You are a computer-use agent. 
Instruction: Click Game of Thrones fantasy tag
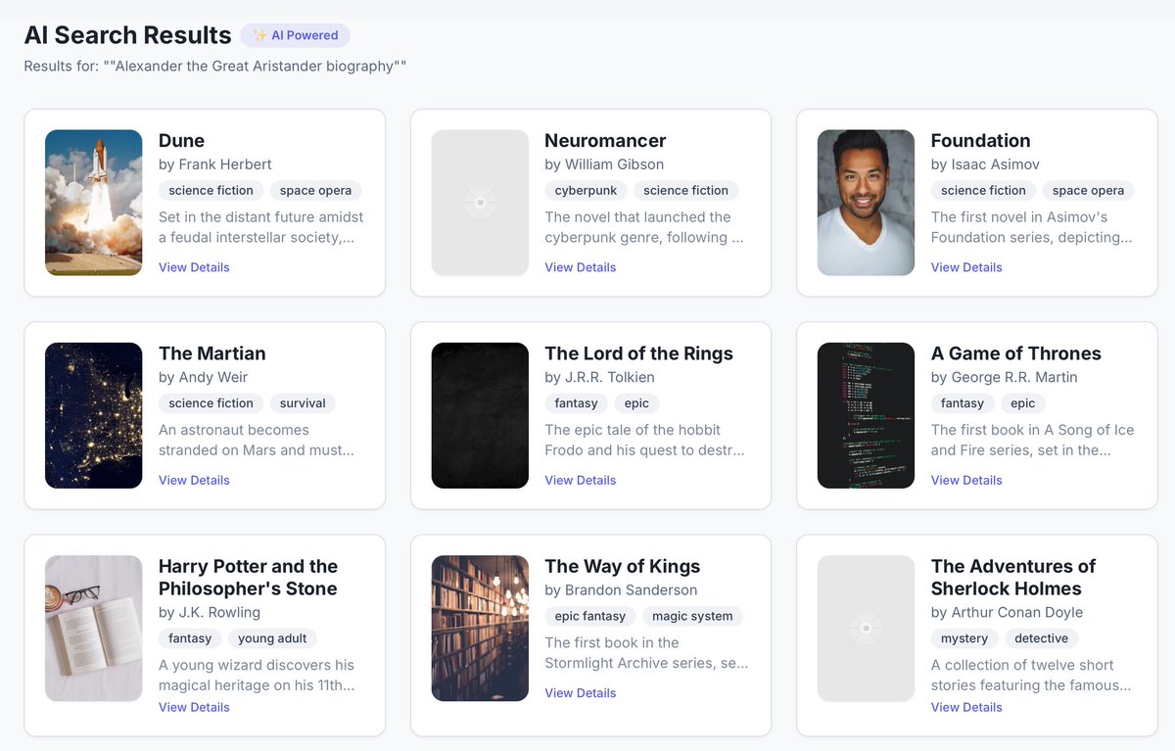(962, 403)
